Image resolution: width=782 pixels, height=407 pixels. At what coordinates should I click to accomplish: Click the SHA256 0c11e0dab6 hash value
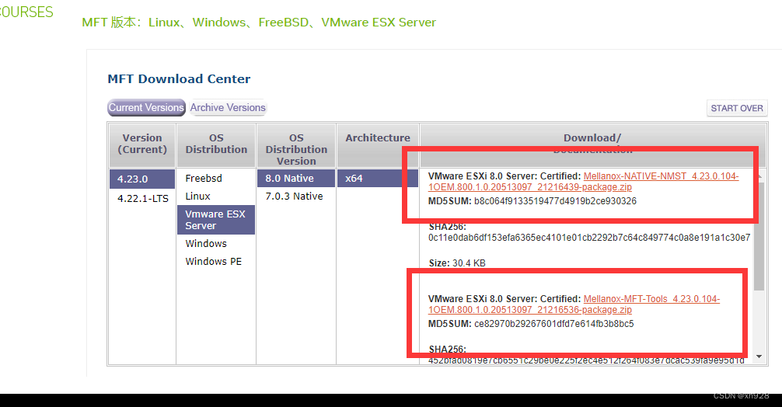(589, 238)
